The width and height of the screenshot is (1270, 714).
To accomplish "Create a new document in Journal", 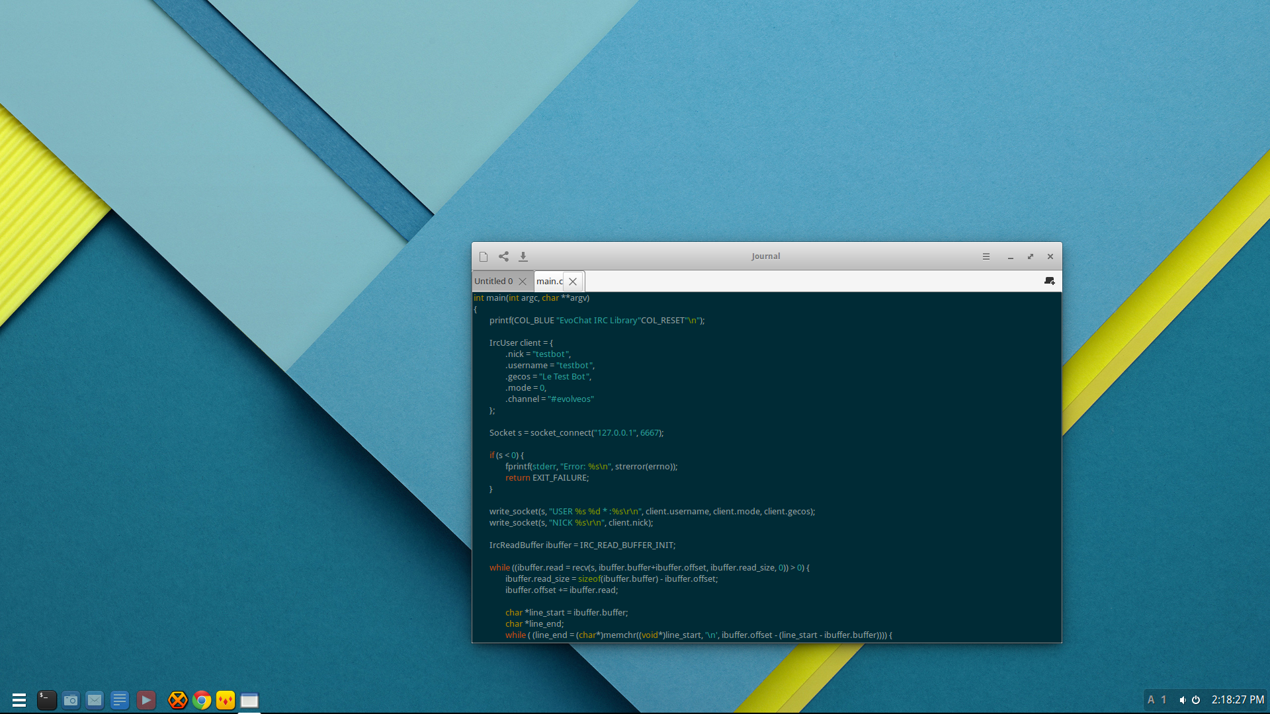I will click(x=484, y=257).
